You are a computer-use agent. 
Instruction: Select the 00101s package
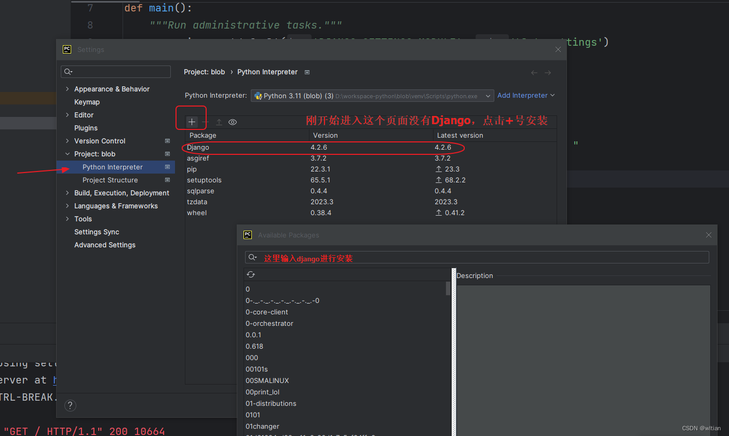tap(256, 369)
